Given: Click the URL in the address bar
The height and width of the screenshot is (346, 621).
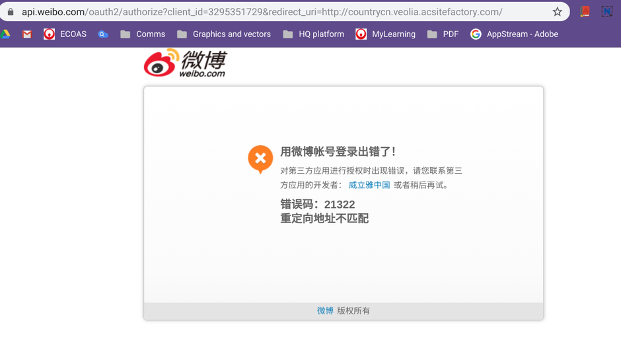Looking at the screenshot, I should click(x=262, y=12).
